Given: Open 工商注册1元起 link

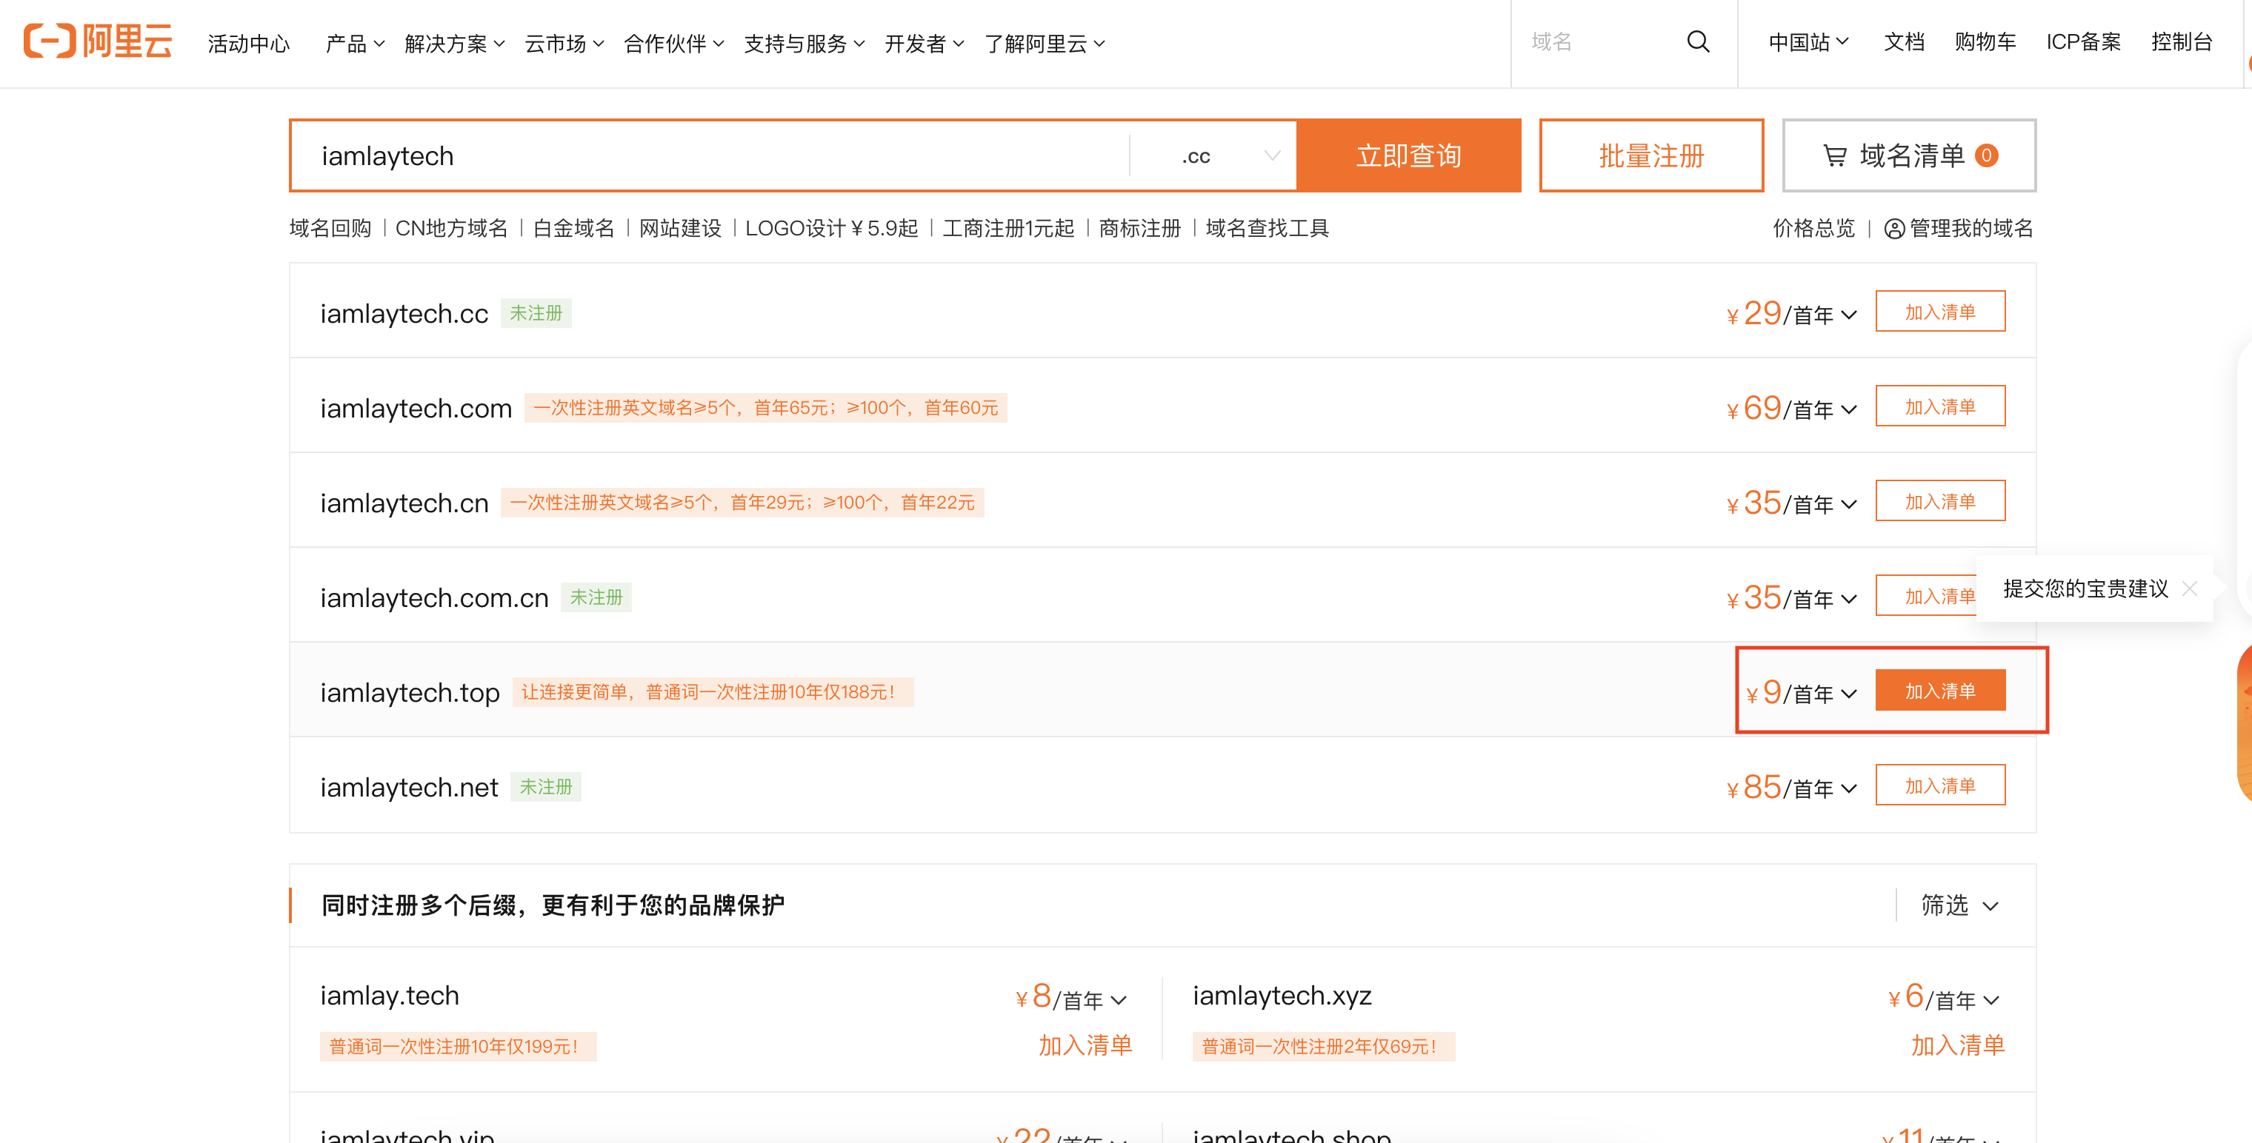Looking at the screenshot, I should click(x=1008, y=228).
